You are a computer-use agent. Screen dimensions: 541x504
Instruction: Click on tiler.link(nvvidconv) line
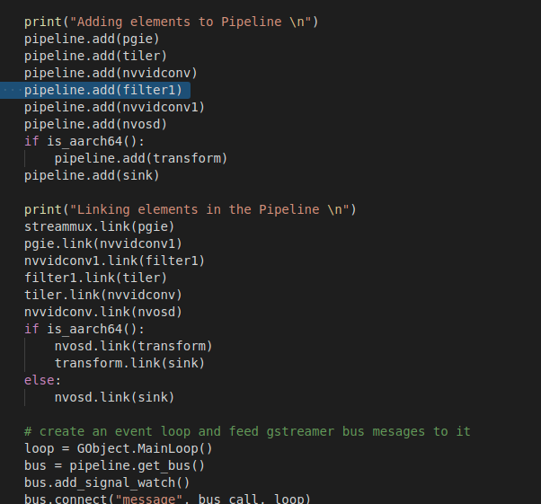[102, 295]
